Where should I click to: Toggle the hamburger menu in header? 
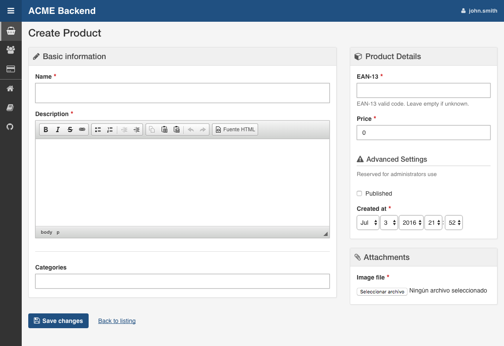coord(11,11)
